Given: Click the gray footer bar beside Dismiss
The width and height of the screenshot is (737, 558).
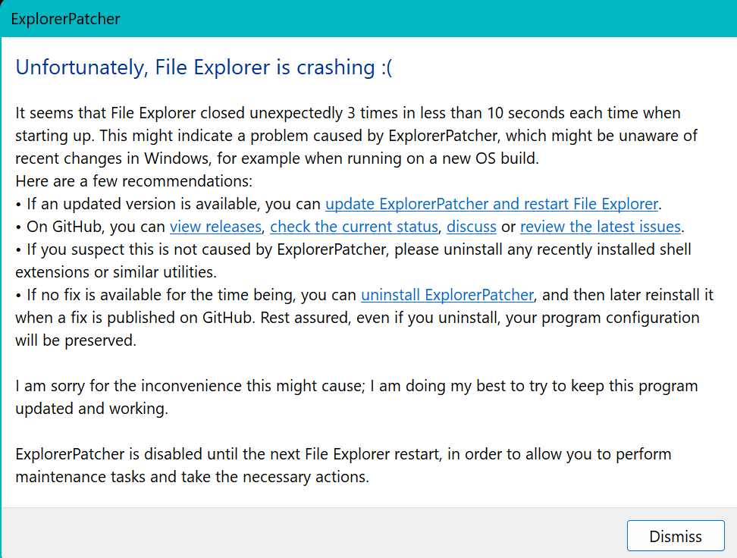Looking at the screenshot, I should point(314,533).
